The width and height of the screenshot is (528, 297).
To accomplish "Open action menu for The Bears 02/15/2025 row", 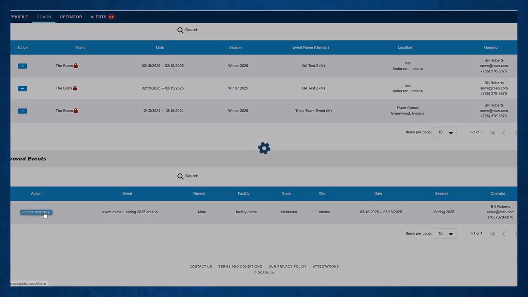I will tap(22, 66).
